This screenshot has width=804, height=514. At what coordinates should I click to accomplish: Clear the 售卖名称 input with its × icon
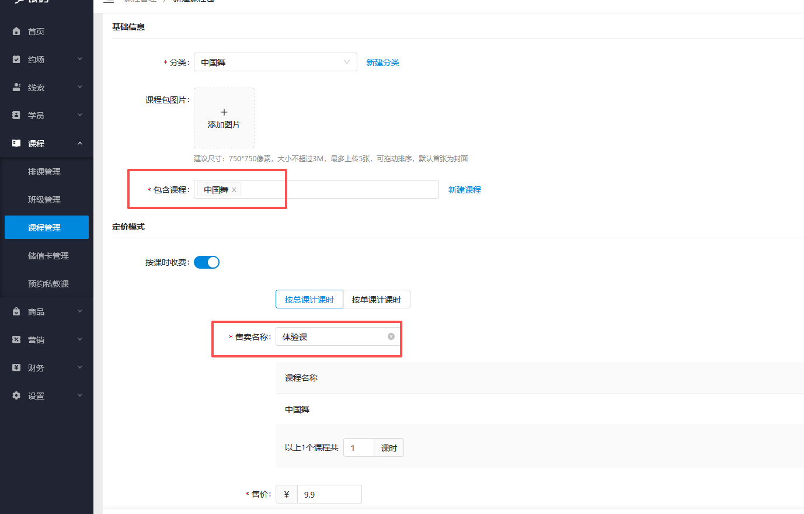391,336
